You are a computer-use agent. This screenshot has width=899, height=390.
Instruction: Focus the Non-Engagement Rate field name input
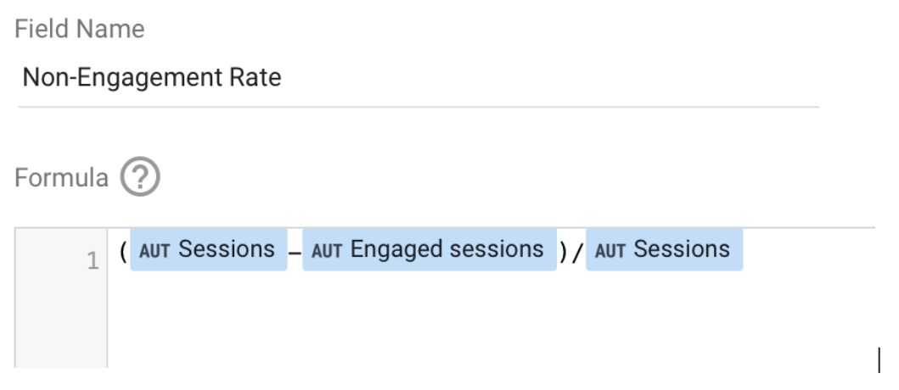tap(419, 78)
